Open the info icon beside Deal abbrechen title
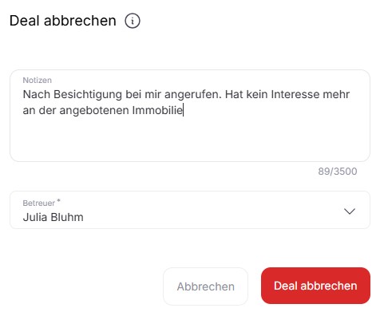Screen dimensions: 380x312 click(x=133, y=21)
